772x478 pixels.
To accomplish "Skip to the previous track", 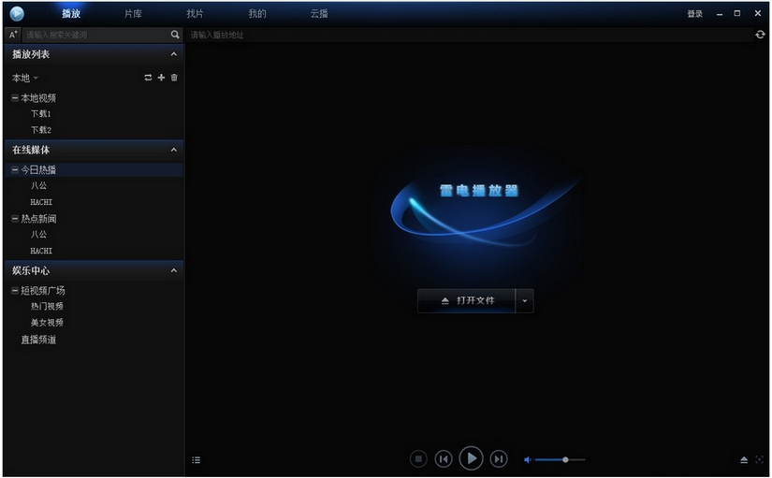I will pyautogui.click(x=444, y=458).
